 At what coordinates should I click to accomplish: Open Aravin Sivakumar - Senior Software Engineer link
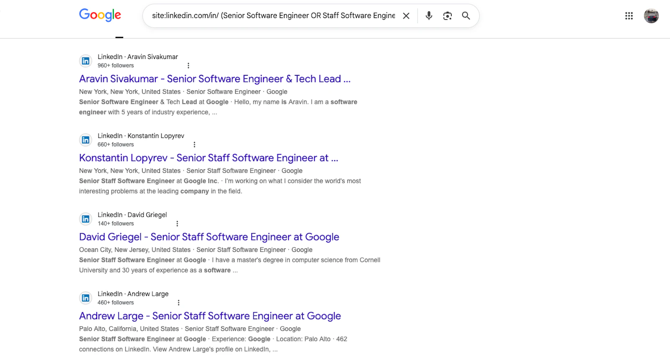tap(215, 79)
